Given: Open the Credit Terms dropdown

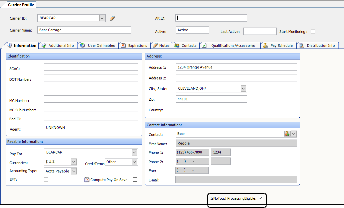Looking at the screenshot, I should coord(134,162).
